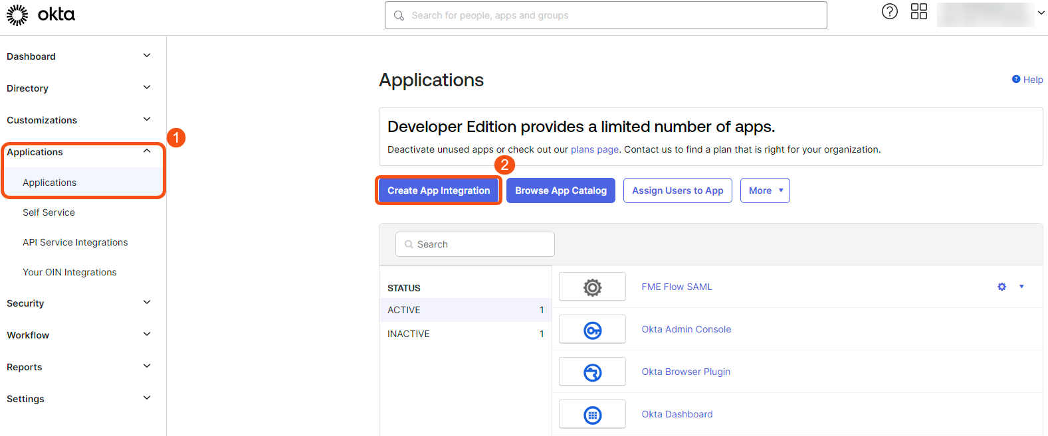This screenshot has height=436, width=1048.
Task: Open the Okta Admin Console link
Action: coord(686,329)
